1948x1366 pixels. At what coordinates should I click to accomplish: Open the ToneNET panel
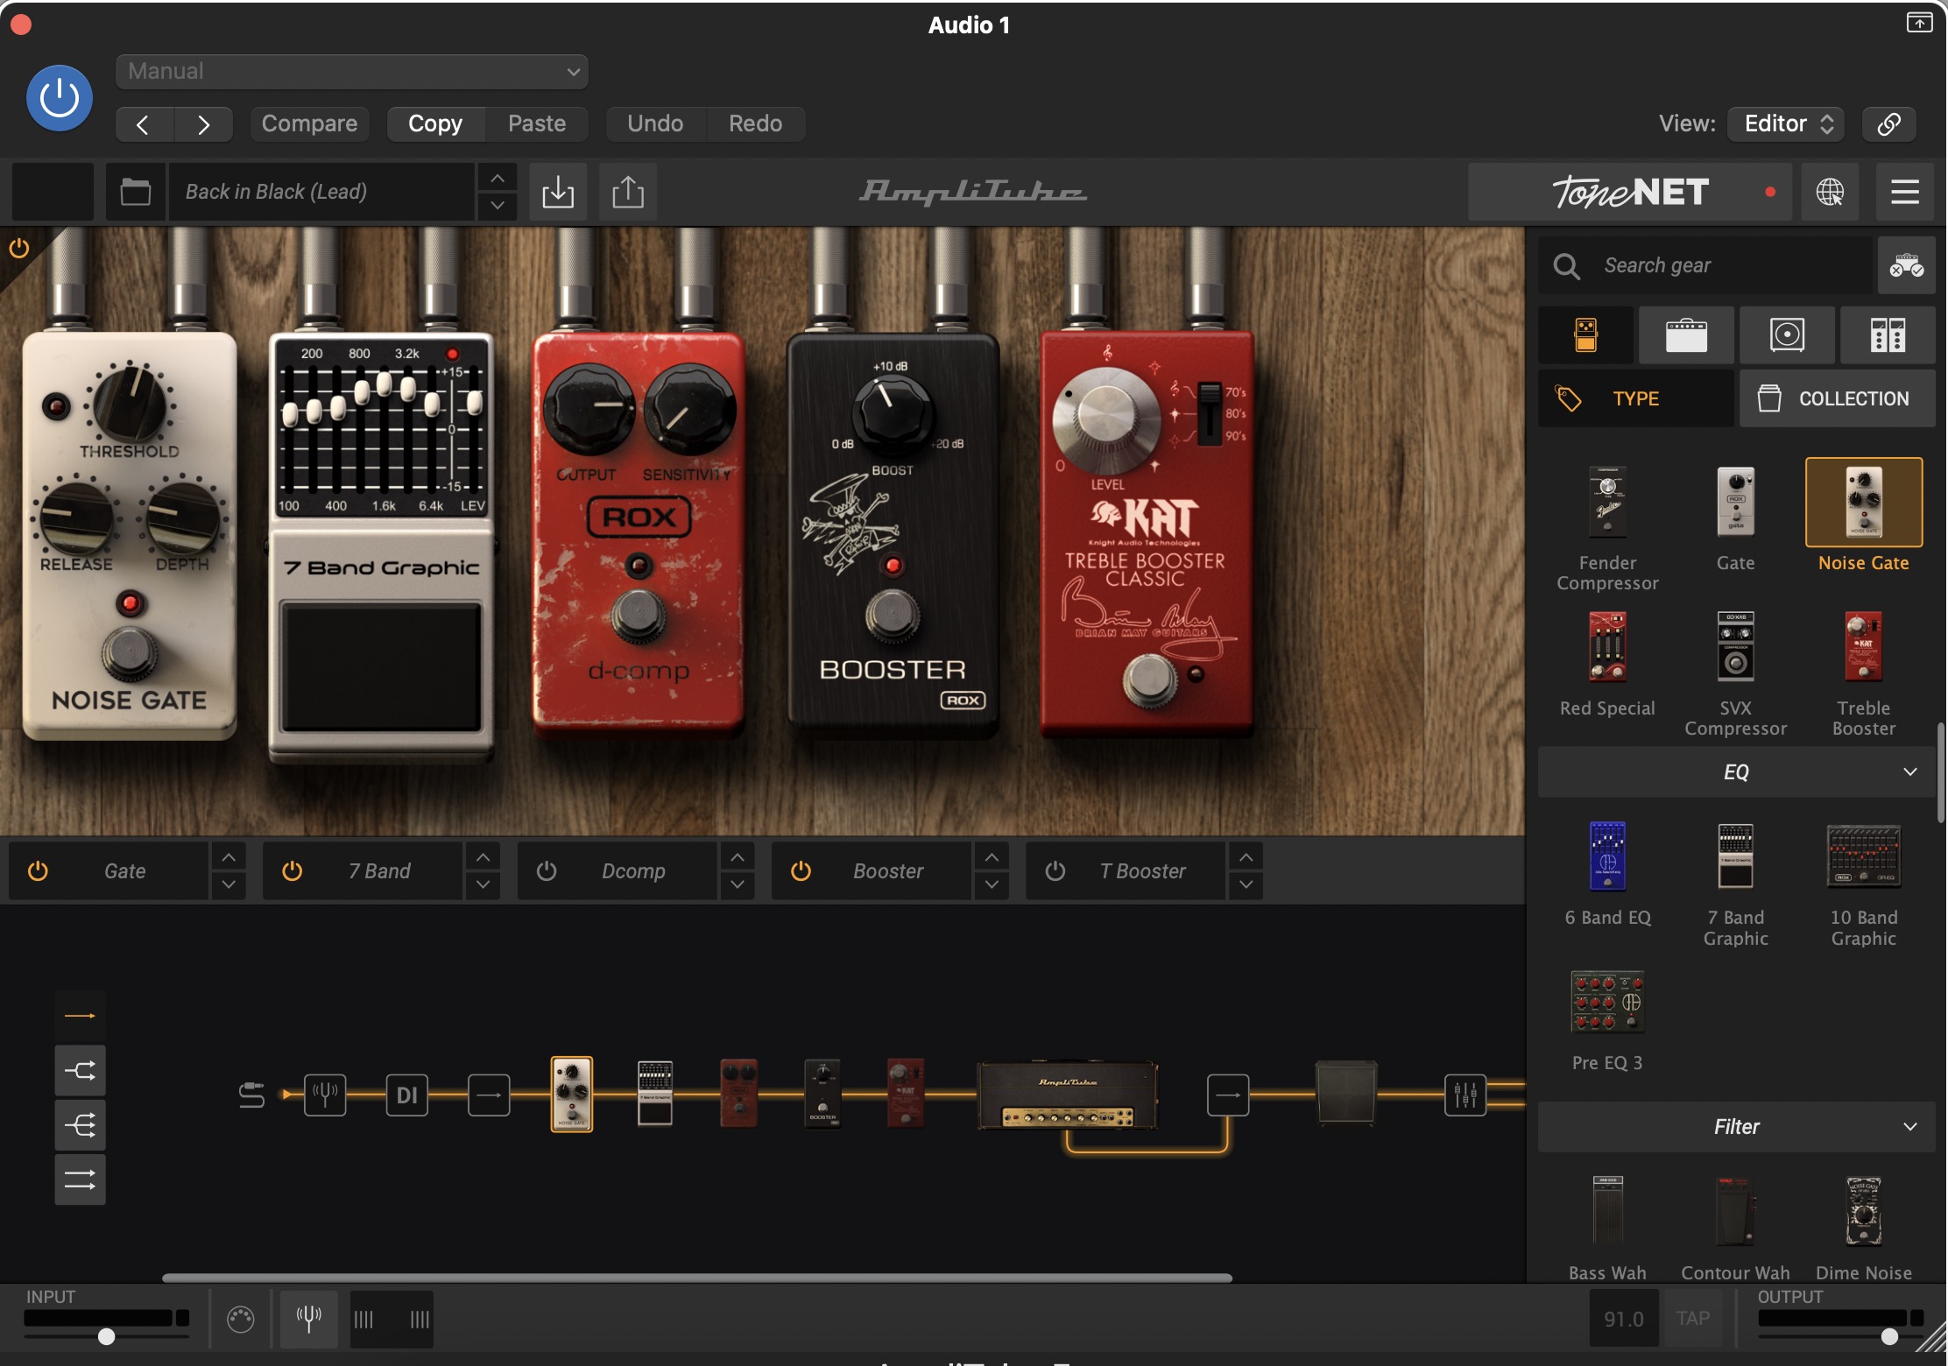(x=1630, y=191)
